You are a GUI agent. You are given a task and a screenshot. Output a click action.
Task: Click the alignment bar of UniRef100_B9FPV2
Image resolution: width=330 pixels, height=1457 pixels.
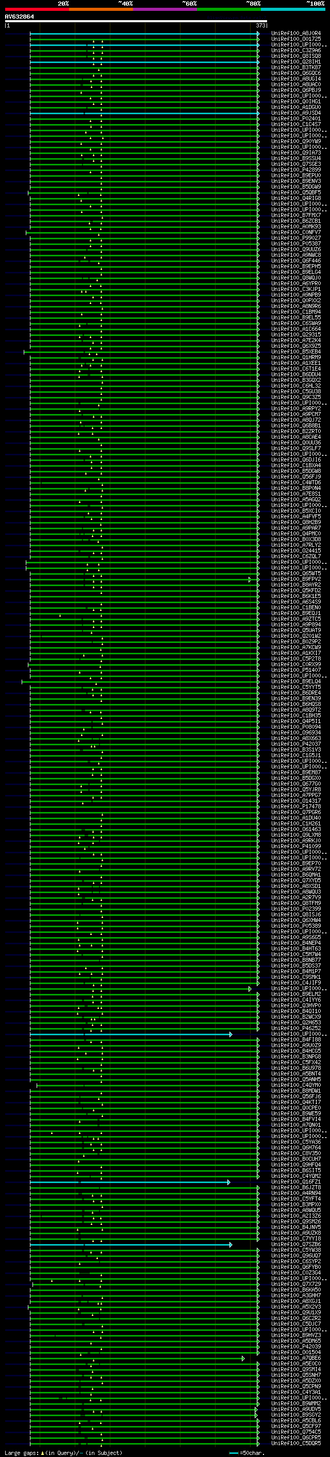(x=140, y=579)
